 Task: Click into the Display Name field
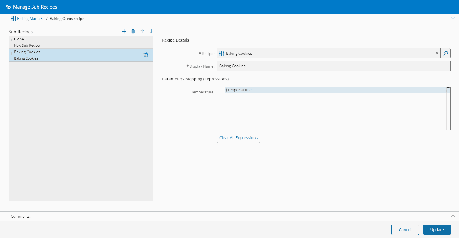click(x=333, y=66)
